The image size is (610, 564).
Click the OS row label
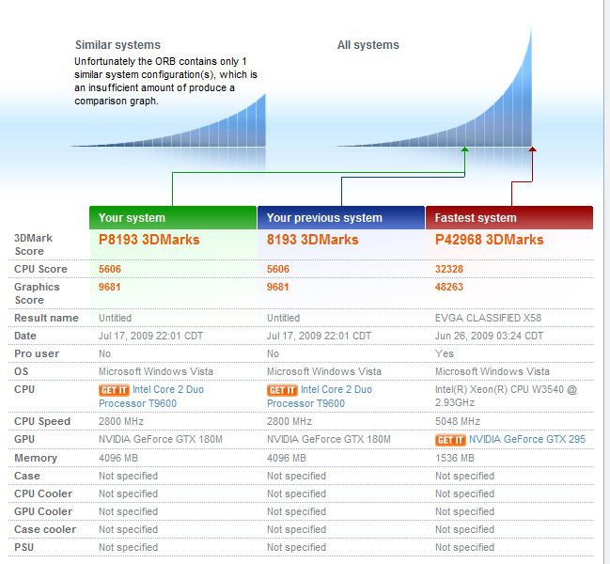[21, 371]
